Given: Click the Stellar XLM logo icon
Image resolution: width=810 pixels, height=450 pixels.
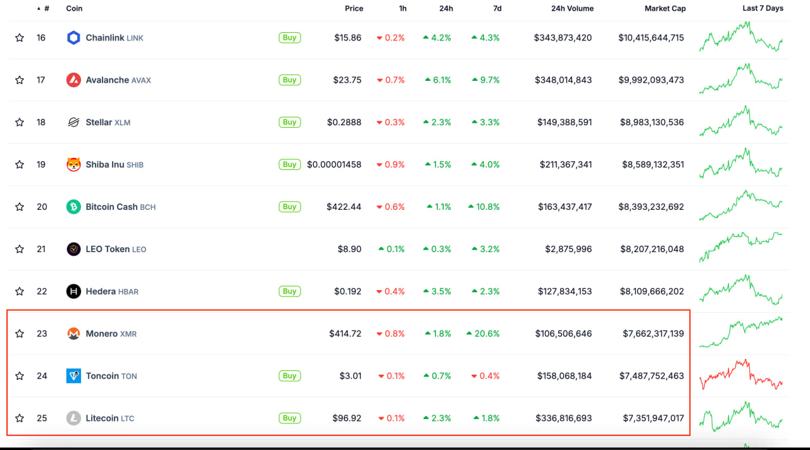Looking at the screenshot, I should 73,122.
